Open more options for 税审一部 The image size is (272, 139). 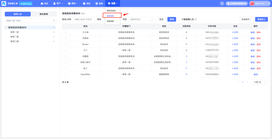point(54,32)
